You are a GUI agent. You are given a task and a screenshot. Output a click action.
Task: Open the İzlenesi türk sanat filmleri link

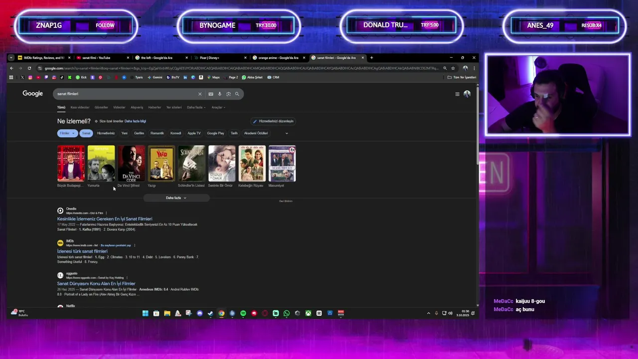tap(82, 251)
